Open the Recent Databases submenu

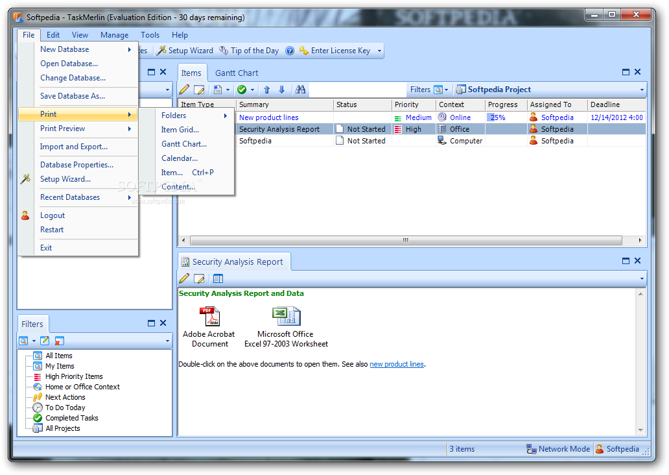click(x=78, y=197)
